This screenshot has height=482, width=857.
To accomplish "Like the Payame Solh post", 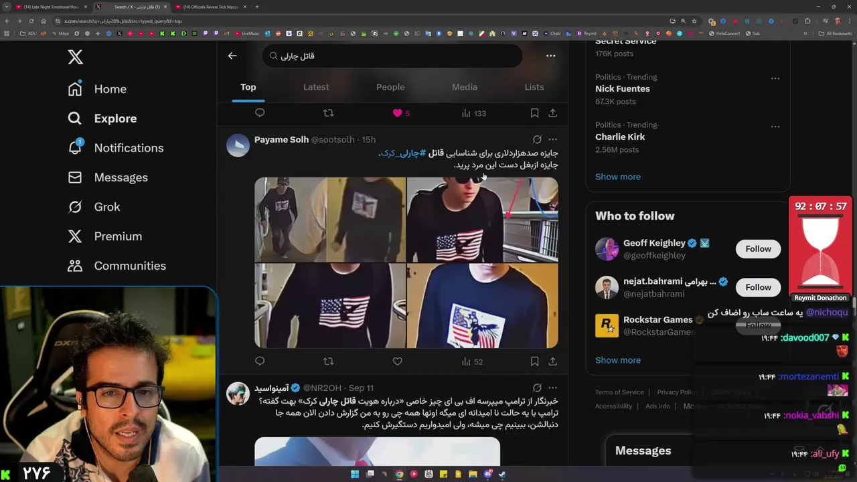I will [x=397, y=361].
